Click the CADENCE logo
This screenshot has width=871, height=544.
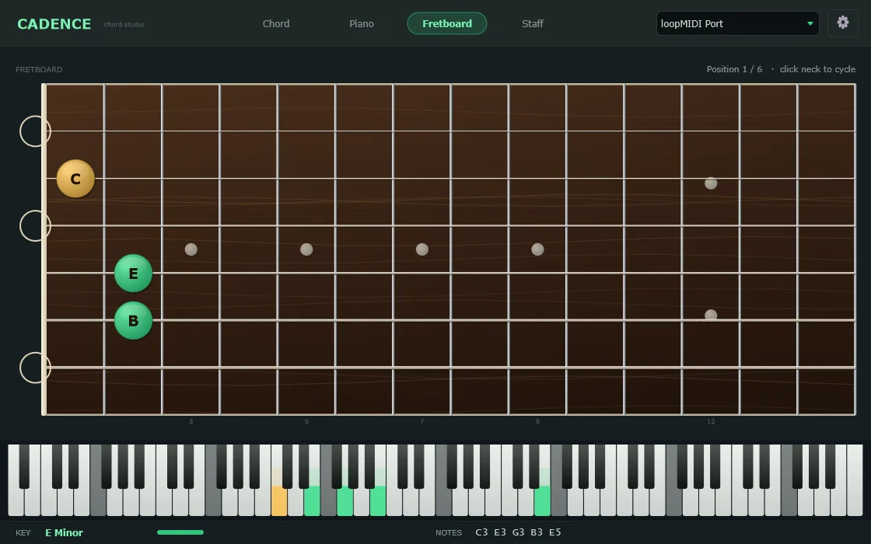[54, 24]
